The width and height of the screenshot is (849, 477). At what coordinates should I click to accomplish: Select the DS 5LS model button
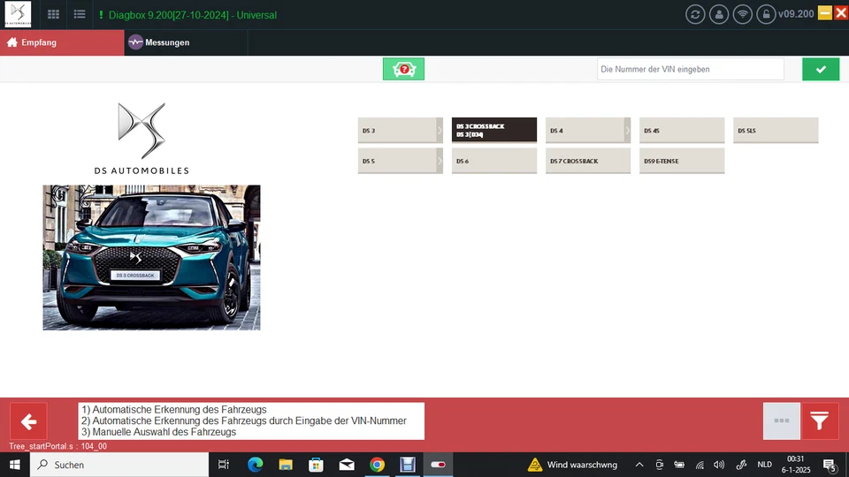point(776,131)
